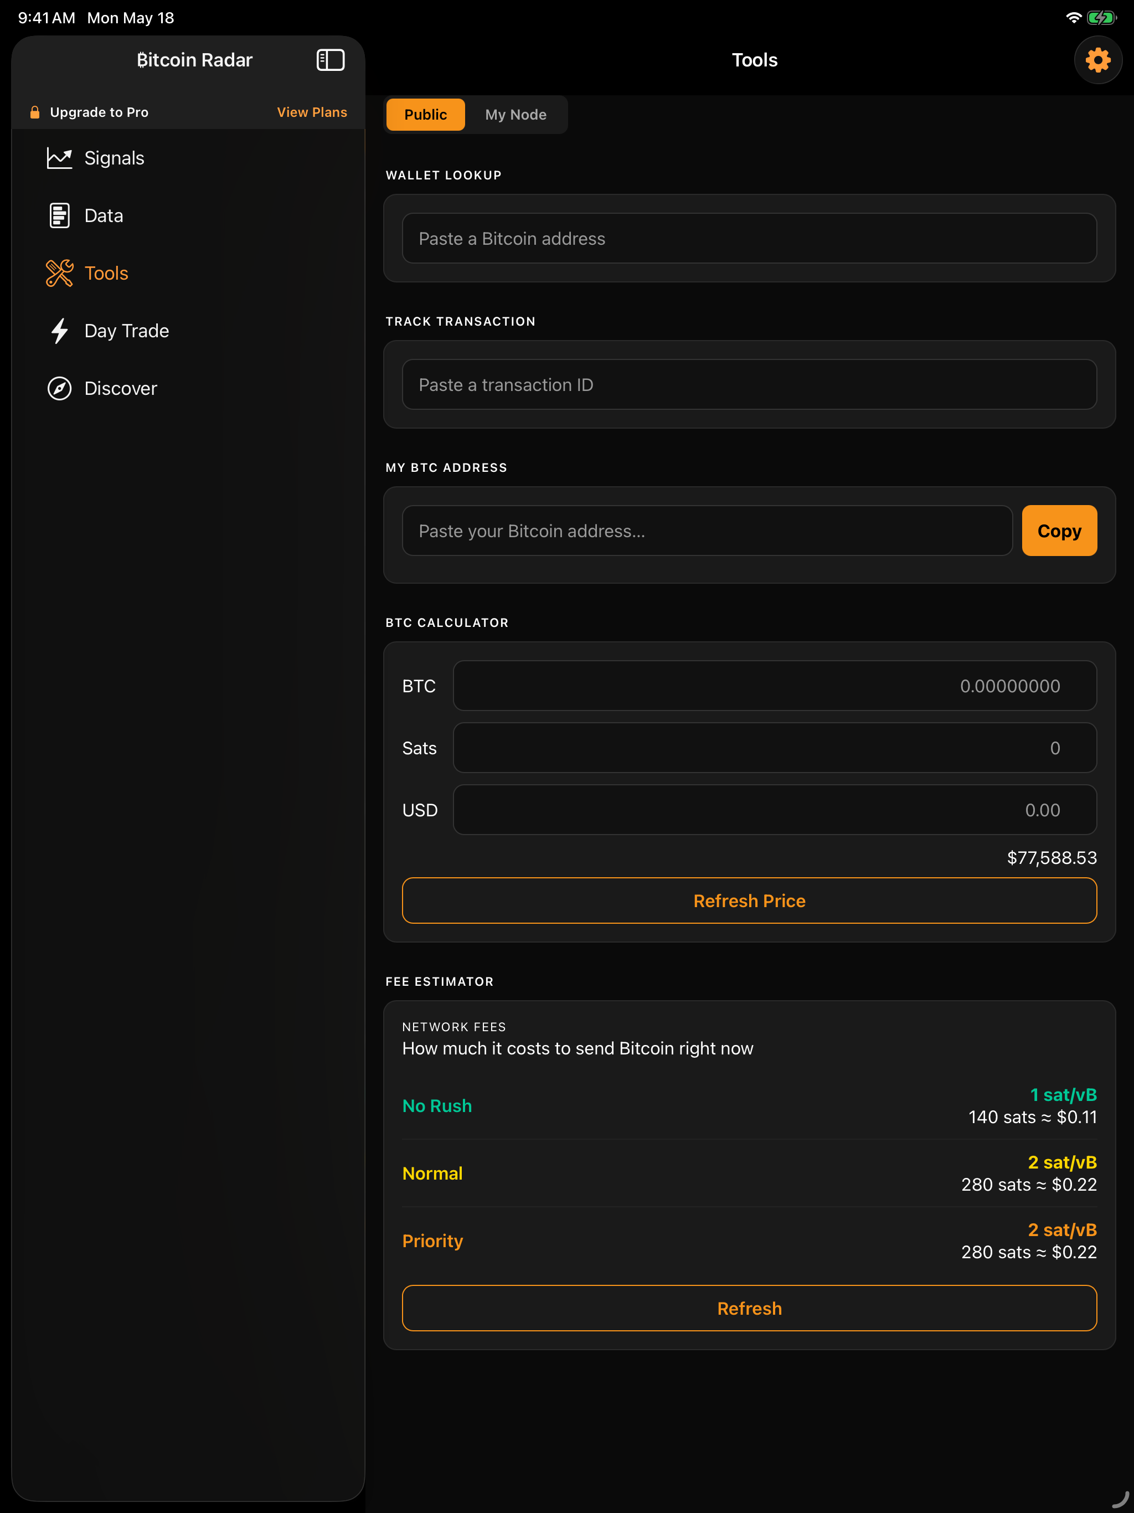Select the USD amount input
This screenshot has height=1513, width=1134.
775,810
